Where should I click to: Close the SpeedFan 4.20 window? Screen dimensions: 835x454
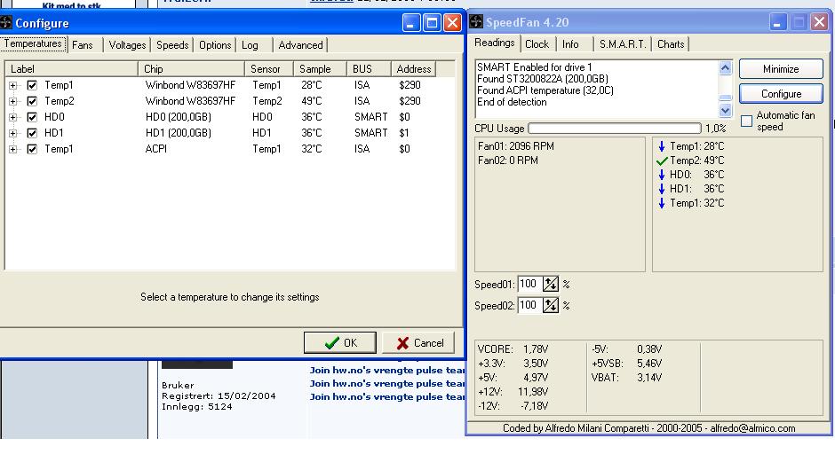[x=819, y=22]
